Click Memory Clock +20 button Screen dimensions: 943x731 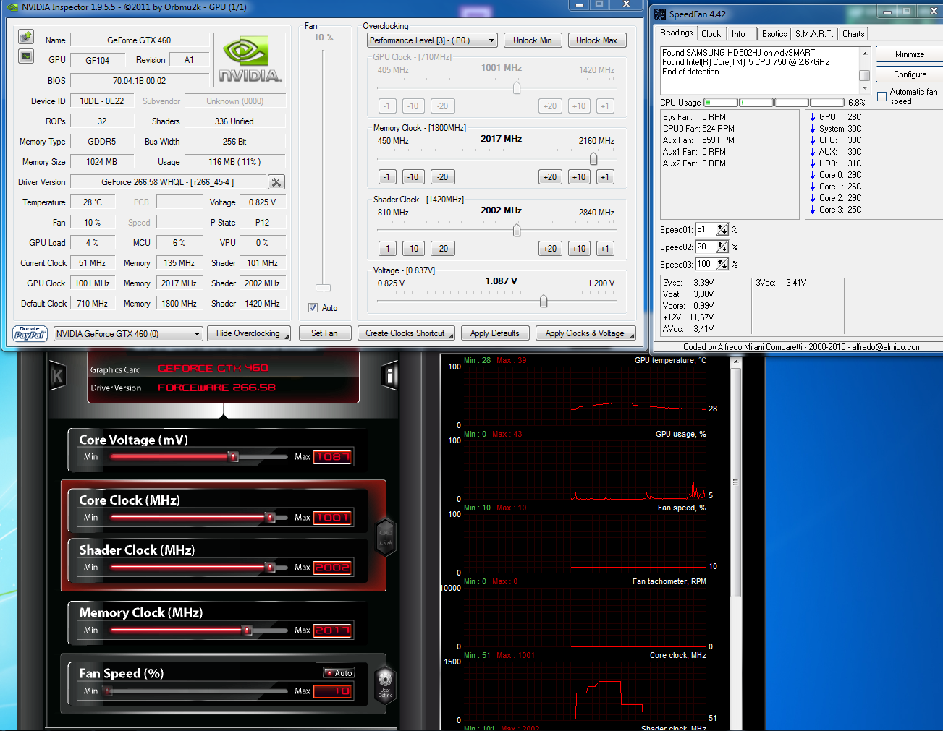[550, 177]
